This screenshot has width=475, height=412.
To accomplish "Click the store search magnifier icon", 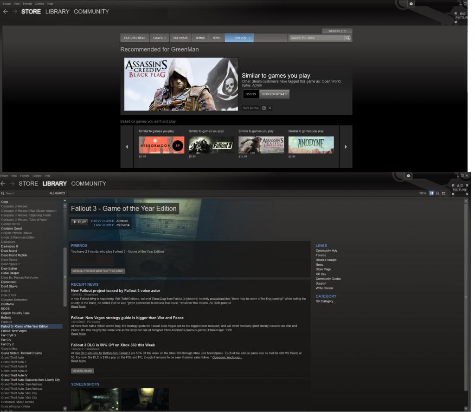I will 347,38.
